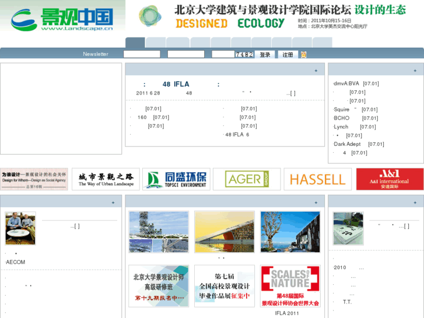
Task: Open the IFLA 2011 caption link
Action: pos(287,313)
